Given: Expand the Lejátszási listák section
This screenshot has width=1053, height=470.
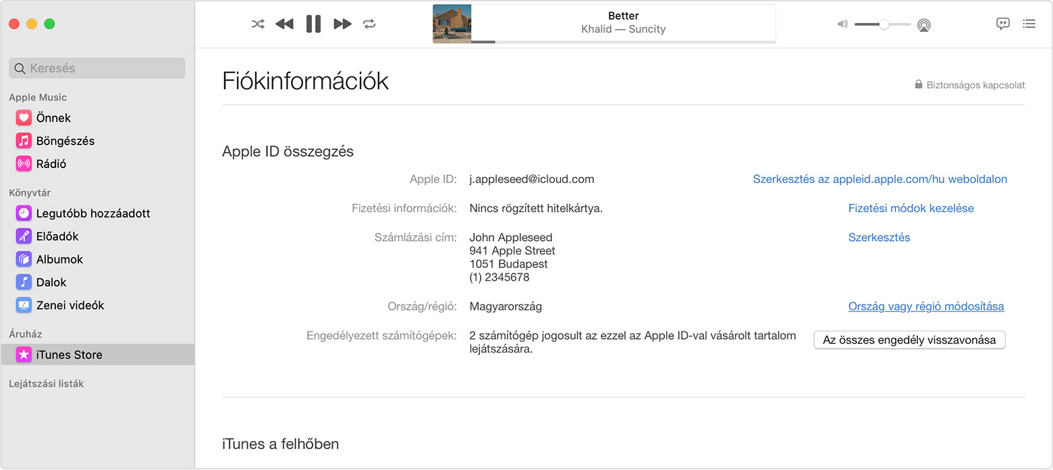Looking at the screenshot, I should tap(45, 383).
